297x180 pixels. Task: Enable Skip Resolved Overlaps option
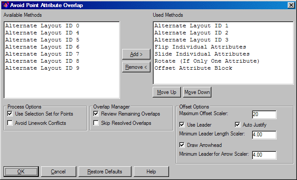click(x=96, y=123)
